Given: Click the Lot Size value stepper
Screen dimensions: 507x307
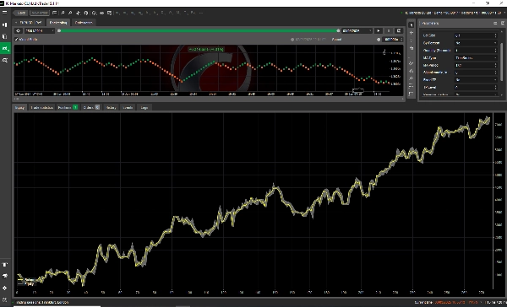Looking at the screenshot, I should pyautogui.click(x=495, y=35).
